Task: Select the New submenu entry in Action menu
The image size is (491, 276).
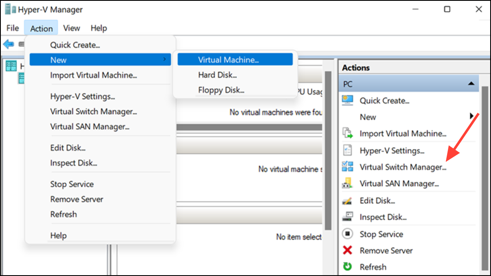Action: [100, 60]
